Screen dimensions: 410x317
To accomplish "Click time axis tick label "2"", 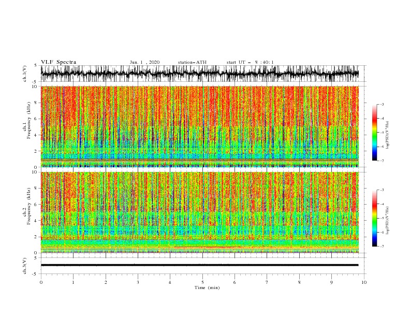I will pyautogui.click(x=106, y=282).
